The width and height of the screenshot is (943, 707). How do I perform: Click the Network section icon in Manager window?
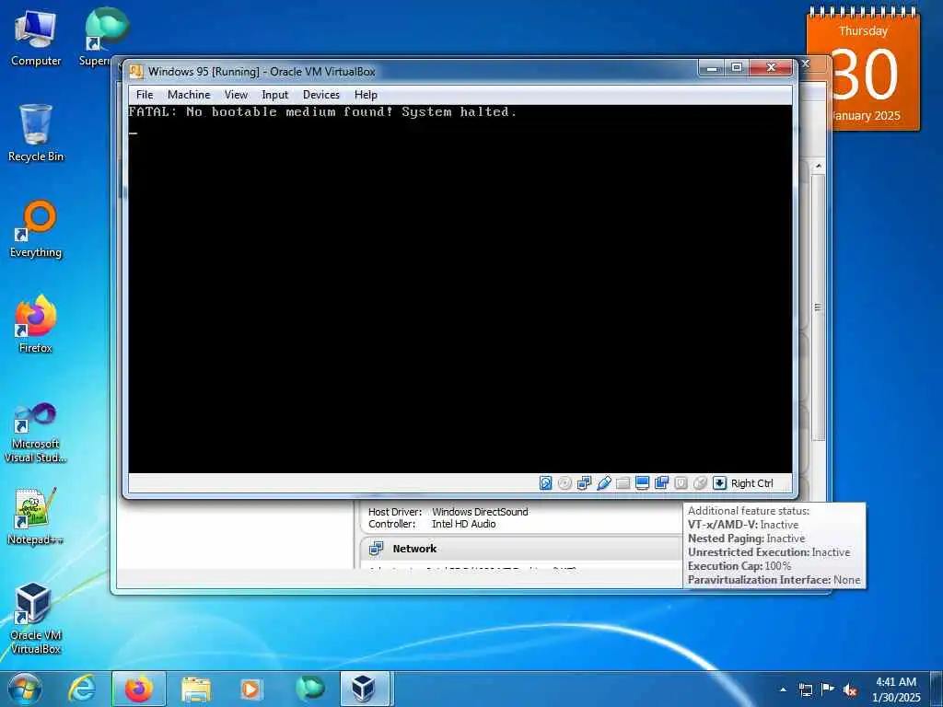[377, 549]
